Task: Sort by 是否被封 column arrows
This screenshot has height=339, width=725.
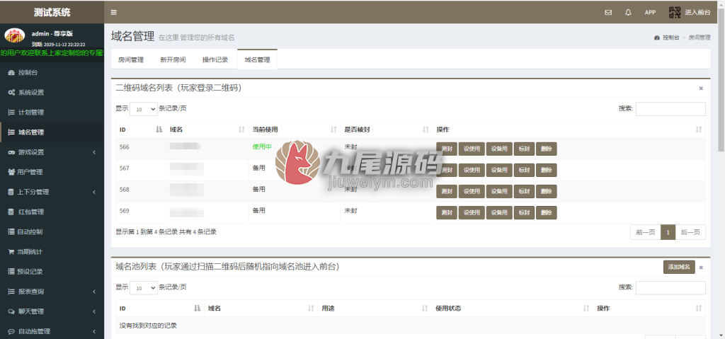Action: [426, 130]
